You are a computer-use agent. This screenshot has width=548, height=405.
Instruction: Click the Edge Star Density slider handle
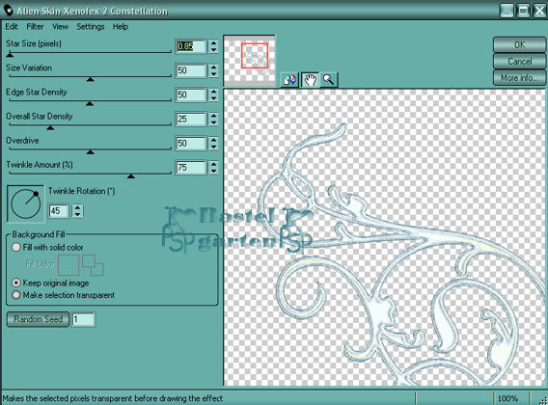tap(90, 103)
